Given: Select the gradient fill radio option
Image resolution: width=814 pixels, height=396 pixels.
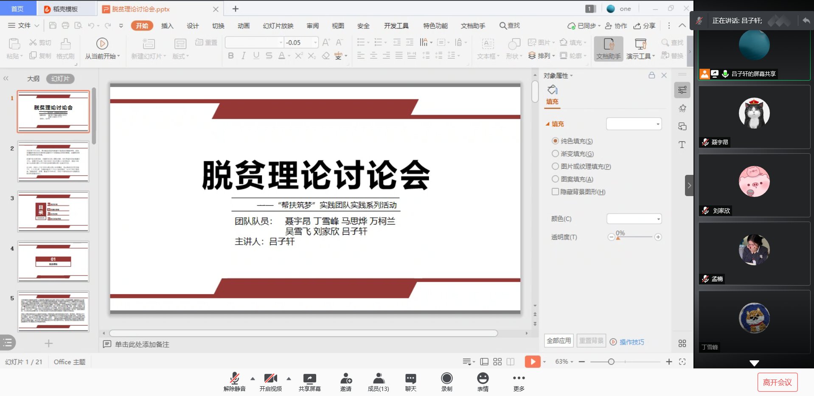Looking at the screenshot, I should pos(555,154).
